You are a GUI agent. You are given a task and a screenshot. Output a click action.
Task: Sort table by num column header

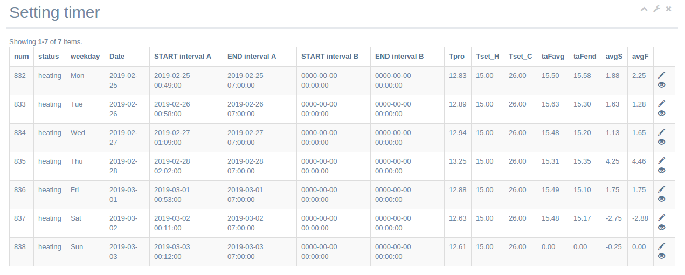(22, 56)
